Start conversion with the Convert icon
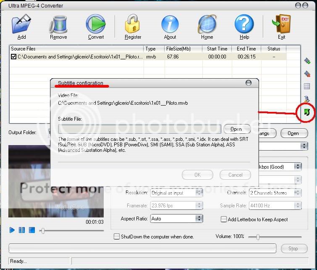 96,24
